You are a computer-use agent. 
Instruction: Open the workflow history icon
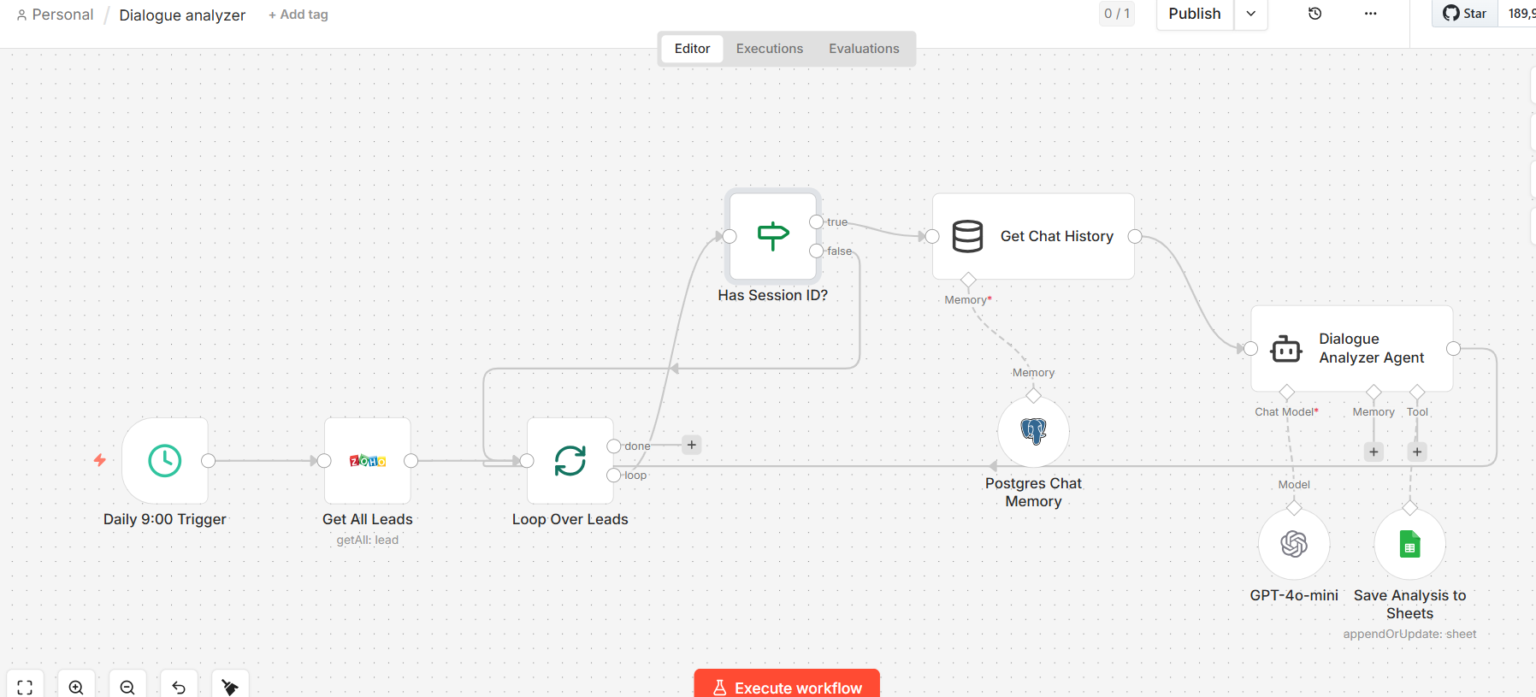(1315, 14)
